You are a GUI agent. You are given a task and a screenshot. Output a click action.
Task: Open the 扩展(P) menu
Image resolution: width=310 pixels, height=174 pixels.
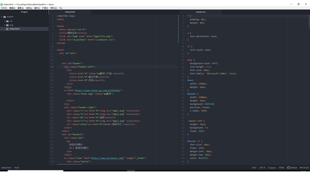tap(45, 8)
